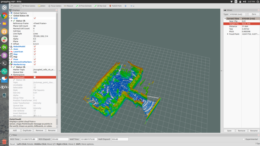Remove the selected display
Viewport: 260px width, 146px height.
[x=39, y=131]
